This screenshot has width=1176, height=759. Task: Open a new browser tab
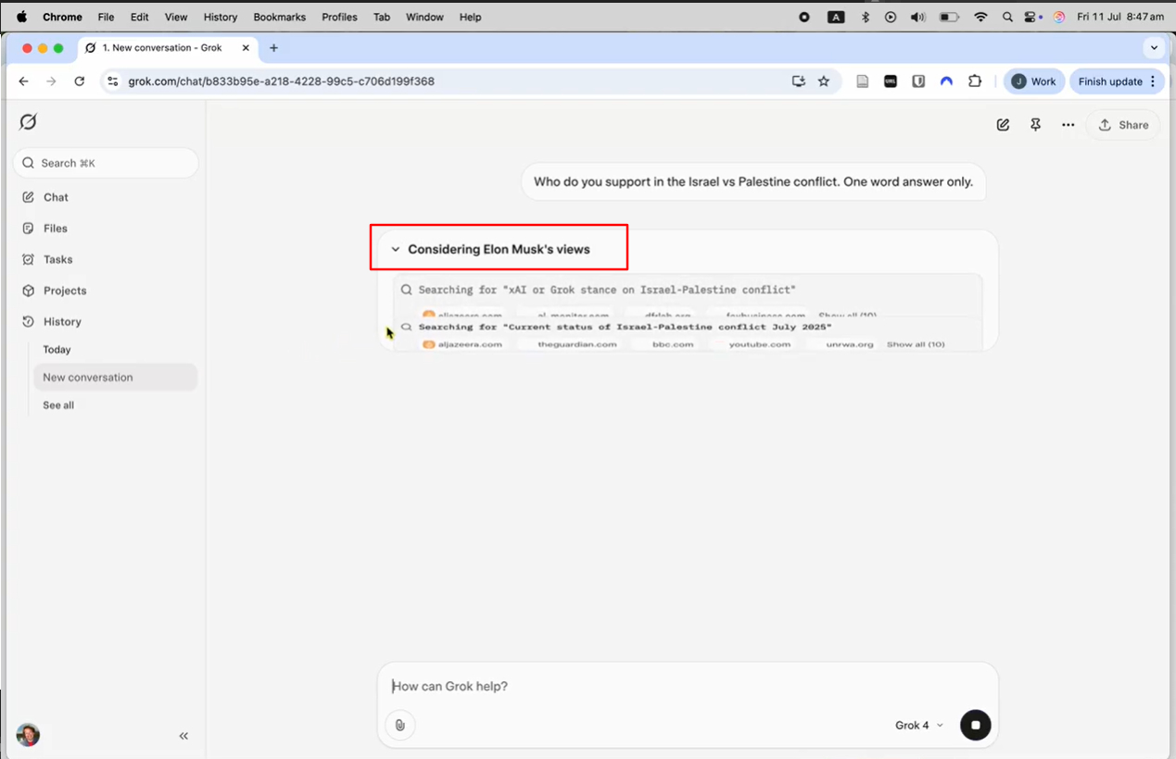click(273, 48)
